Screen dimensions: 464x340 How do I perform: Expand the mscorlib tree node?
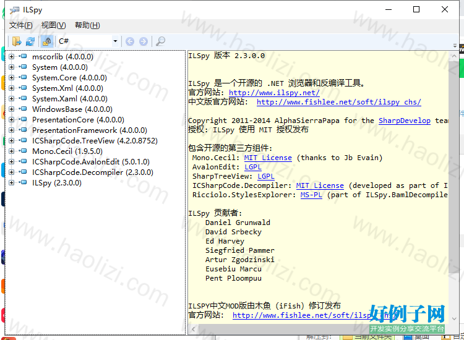12,56
